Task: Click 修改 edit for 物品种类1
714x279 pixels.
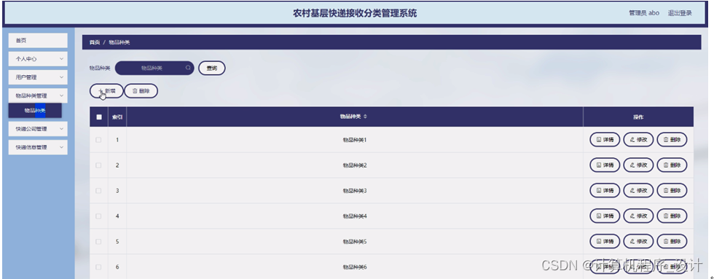Action: (638, 140)
